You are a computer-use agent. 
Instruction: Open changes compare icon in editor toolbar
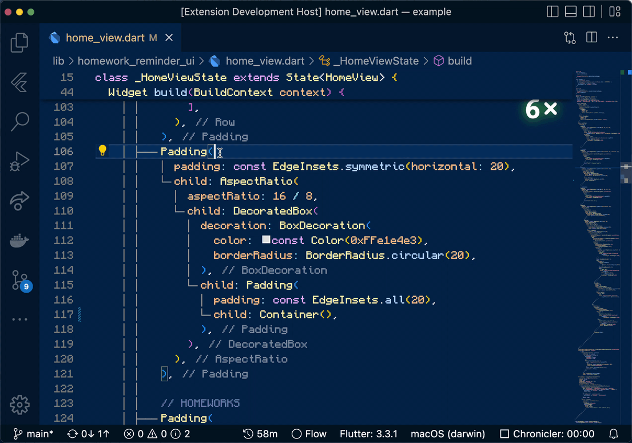pos(570,38)
